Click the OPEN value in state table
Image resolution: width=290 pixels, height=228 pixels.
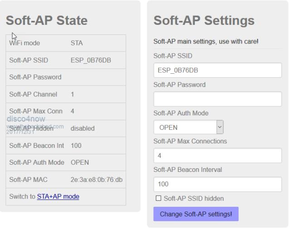tap(80, 162)
